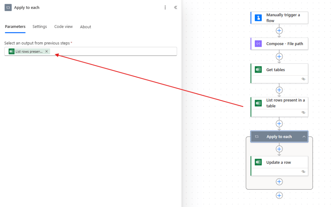332x207 pixels.
Task: Collapse the editor pane with the double-chevron
Action: point(175,7)
